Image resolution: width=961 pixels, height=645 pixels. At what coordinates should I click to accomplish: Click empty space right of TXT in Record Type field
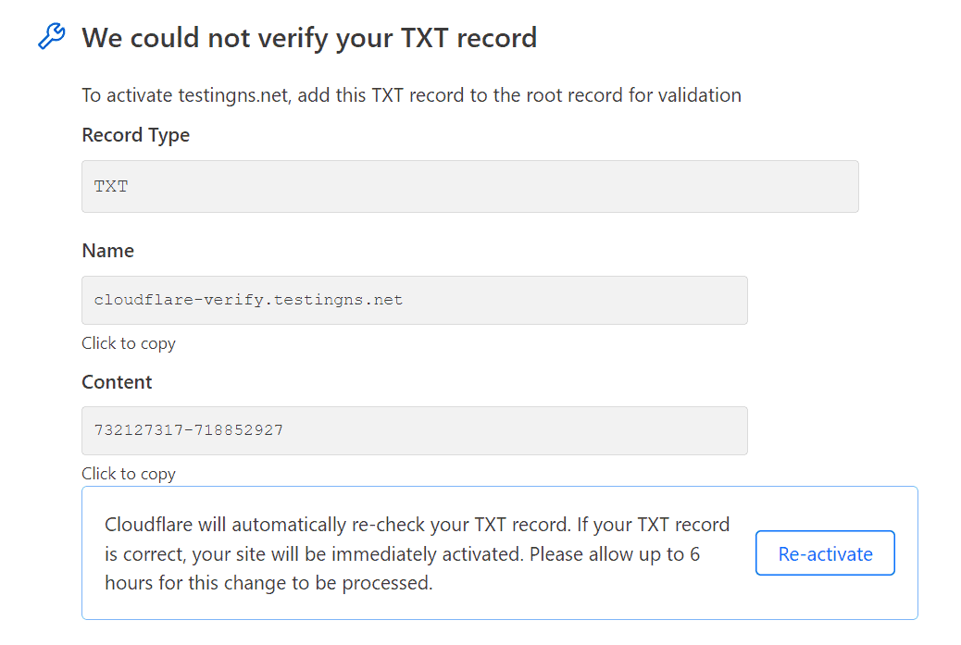(x=491, y=187)
